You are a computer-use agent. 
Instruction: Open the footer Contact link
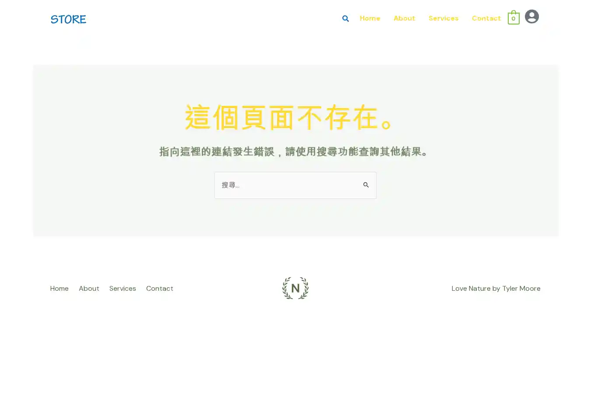click(x=159, y=289)
